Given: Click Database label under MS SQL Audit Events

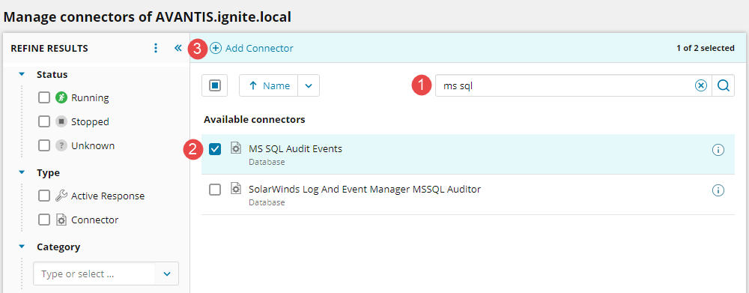Looking at the screenshot, I should point(267,162).
